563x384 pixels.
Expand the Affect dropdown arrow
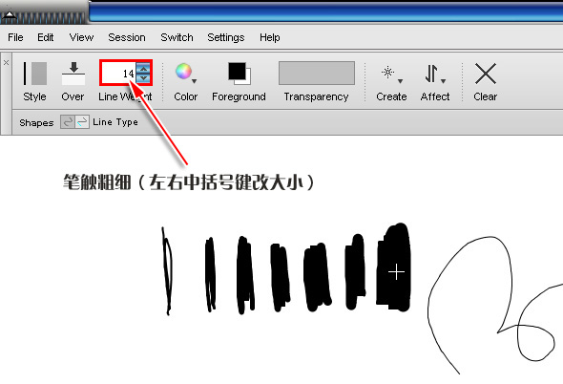click(x=443, y=81)
